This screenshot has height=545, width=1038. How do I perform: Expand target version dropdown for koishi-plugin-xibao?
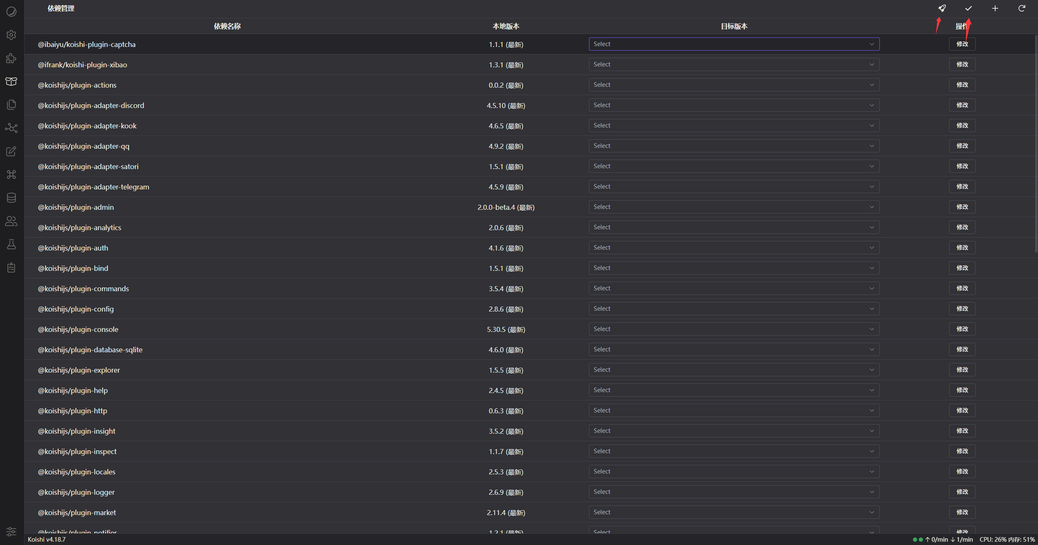pos(734,64)
